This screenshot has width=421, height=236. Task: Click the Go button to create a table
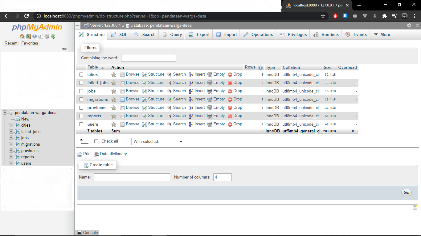pyautogui.click(x=406, y=192)
